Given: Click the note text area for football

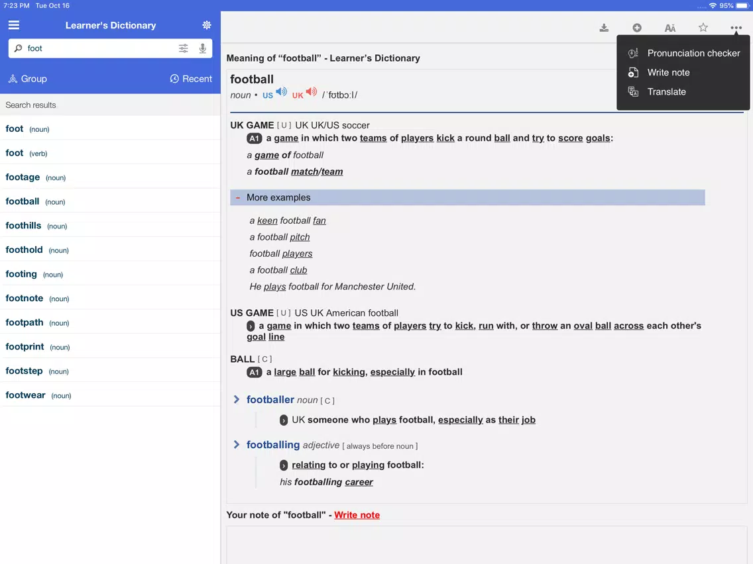Looking at the screenshot, I should [487, 545].
